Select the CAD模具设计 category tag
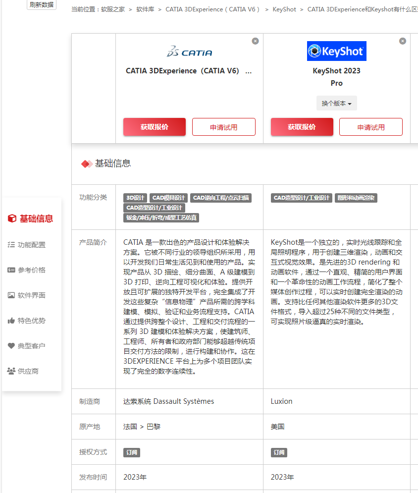 [x=168, y=198]
